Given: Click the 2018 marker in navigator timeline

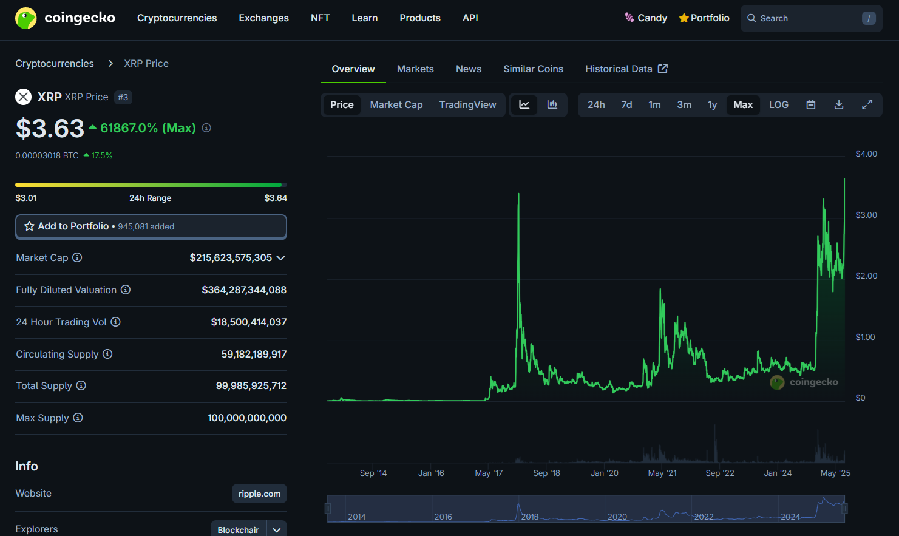Looking at the screenshot, I should pyautogui.click(x=530, y=517).
